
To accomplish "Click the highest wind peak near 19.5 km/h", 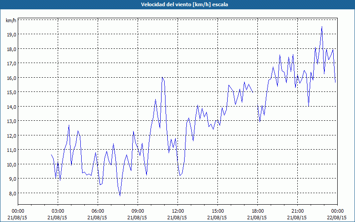I will tap(322, 27).
